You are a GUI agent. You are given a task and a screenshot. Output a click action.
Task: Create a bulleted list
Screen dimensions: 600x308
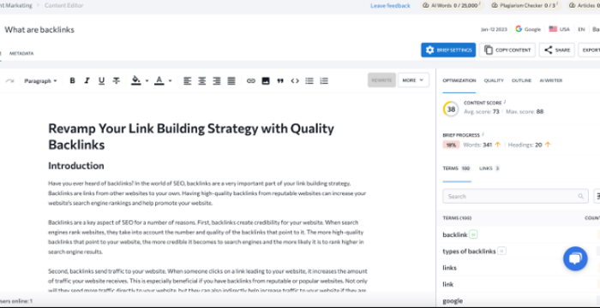(x=309, y=80)
